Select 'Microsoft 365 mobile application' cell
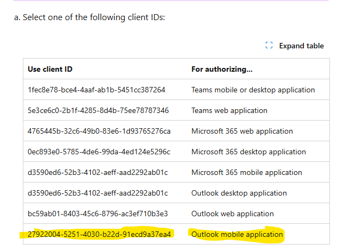 247,172
